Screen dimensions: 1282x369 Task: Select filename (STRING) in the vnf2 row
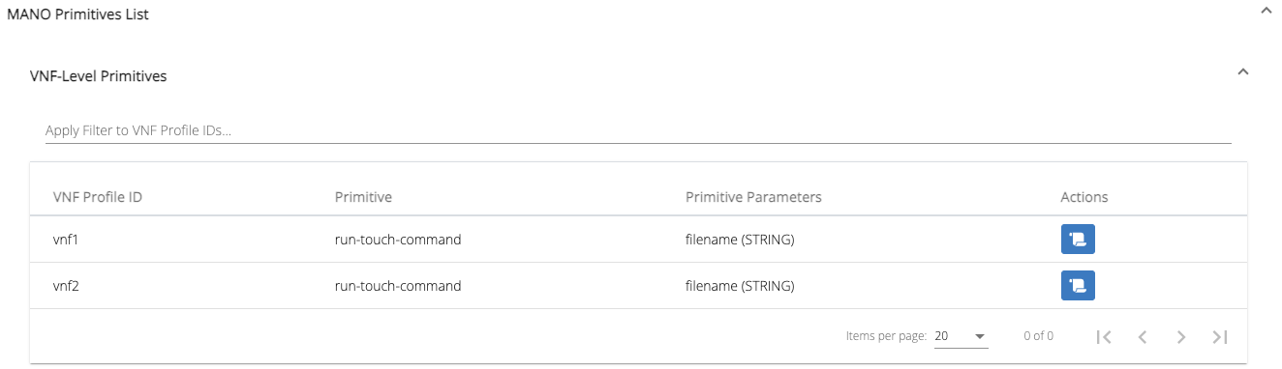[x=740, y=286]
